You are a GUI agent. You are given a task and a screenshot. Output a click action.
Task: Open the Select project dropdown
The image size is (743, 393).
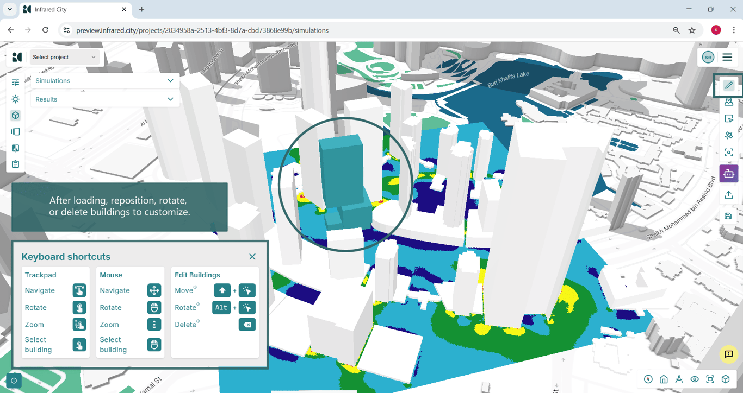tap(64, 57)
